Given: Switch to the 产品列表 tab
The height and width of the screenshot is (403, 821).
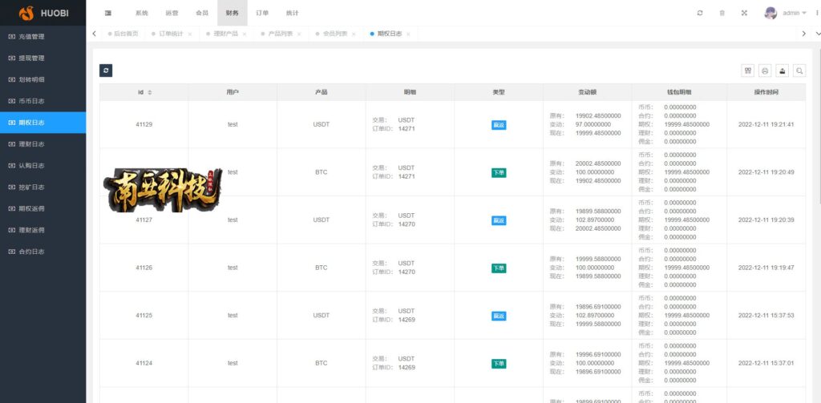Looking at the screenshot, I should 280,34.
